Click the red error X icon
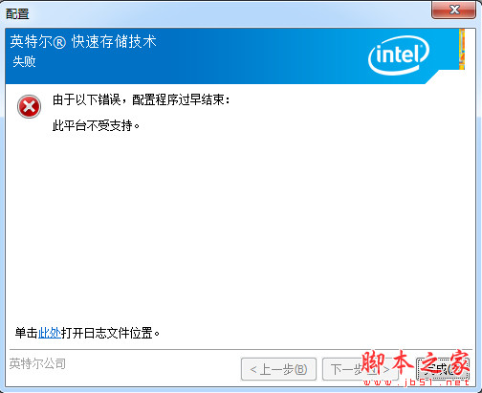Screen dimensions: 482x393 [29, 107]
